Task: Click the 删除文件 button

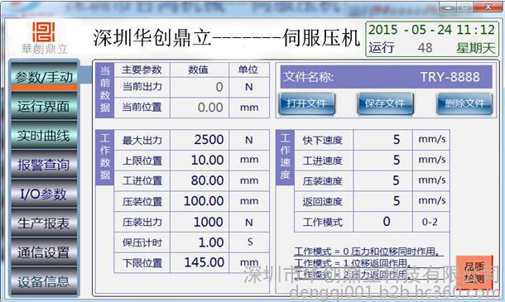Action: point(464,103)
